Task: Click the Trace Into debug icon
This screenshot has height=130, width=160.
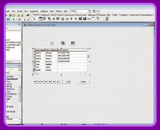Action: click(25, 19)
